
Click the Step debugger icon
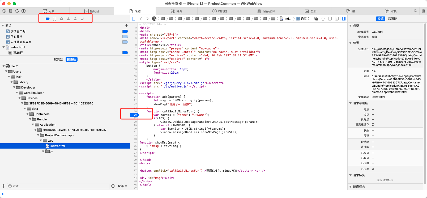click(82, 19)
